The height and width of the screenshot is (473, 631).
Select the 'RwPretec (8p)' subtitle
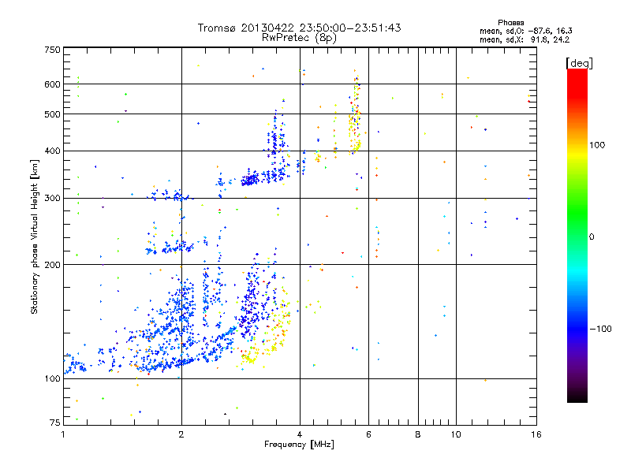pos(299,38)
